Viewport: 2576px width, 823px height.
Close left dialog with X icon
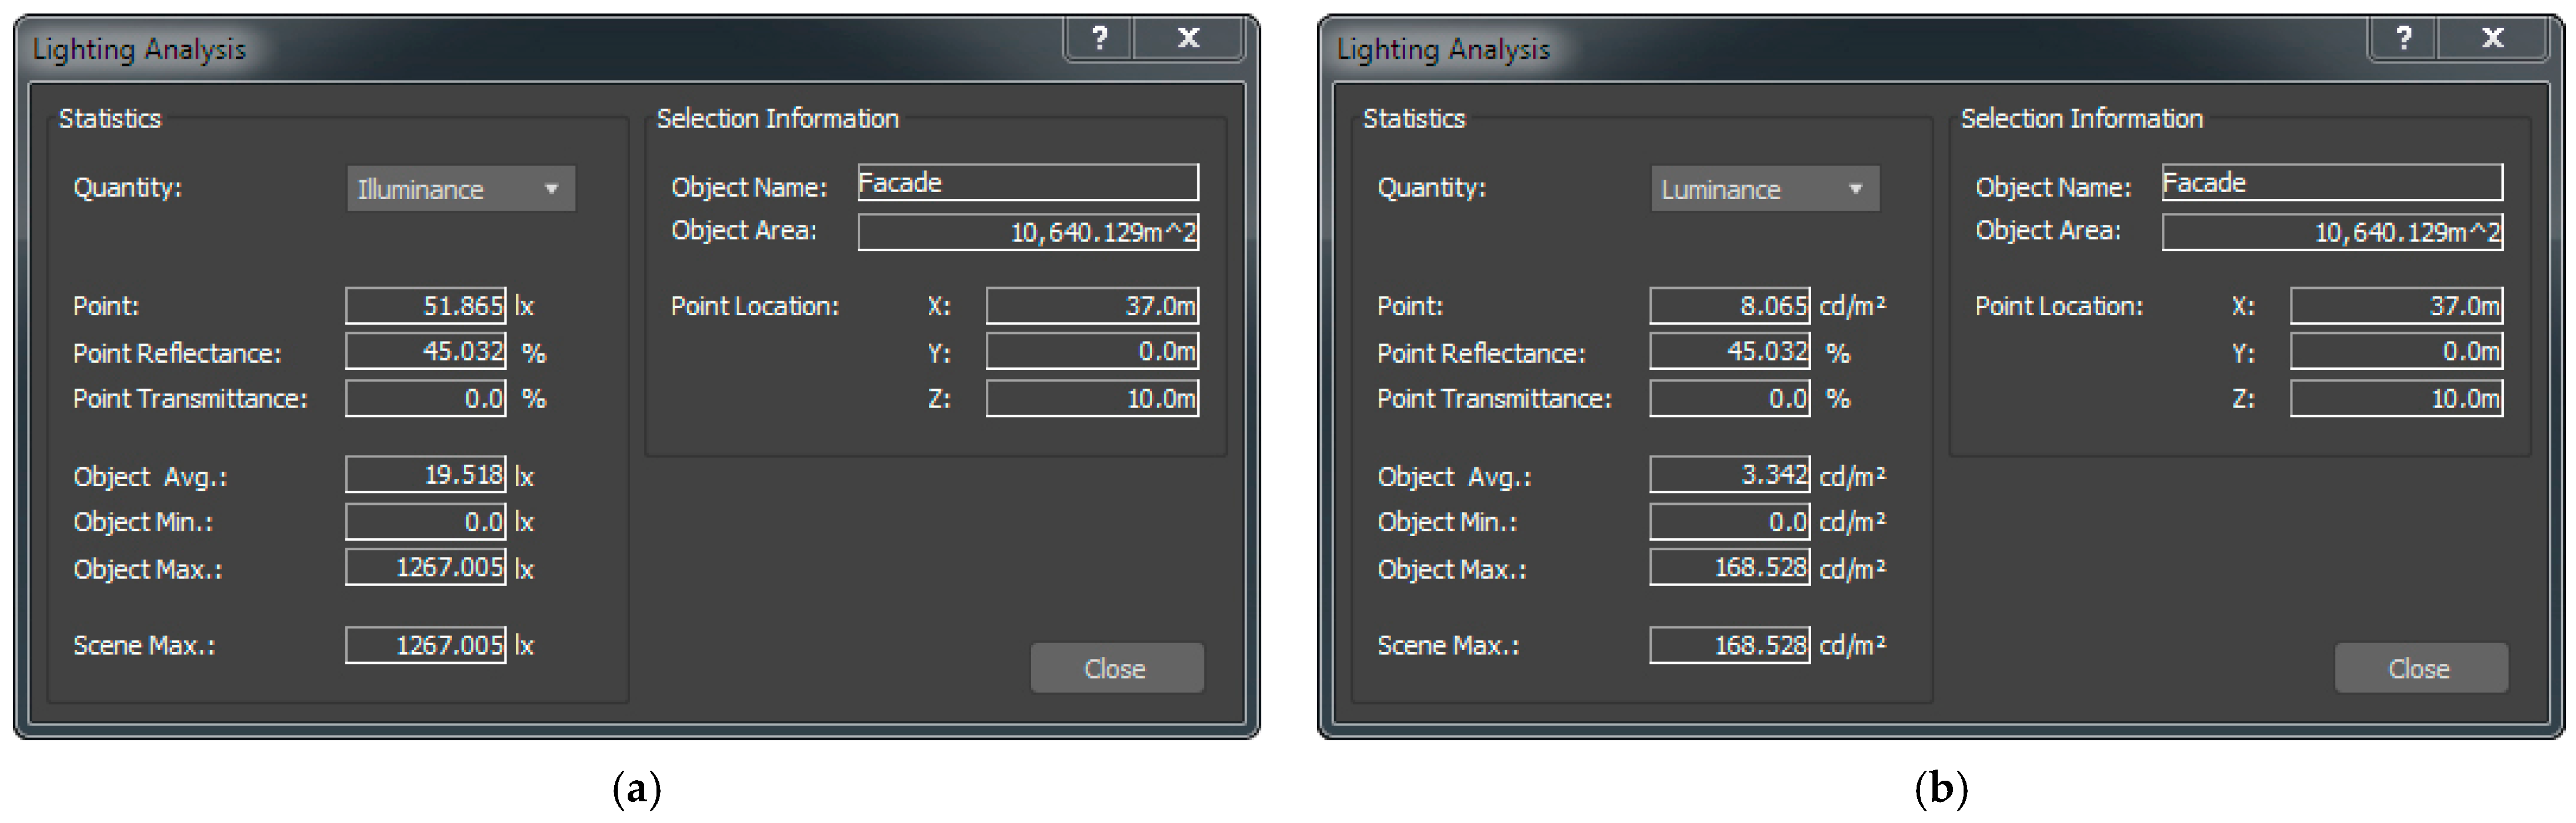pos(1188,38)
